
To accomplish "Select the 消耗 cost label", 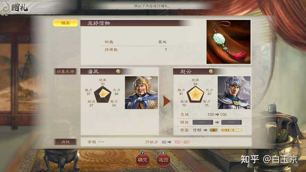I will pos(65,142).
